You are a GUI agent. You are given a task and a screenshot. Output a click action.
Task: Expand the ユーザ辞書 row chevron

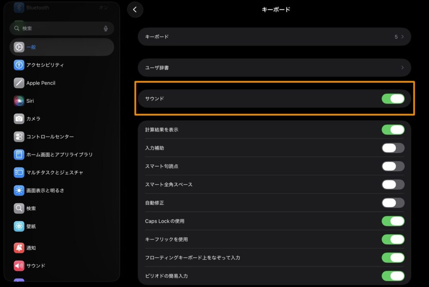(402, 68)
